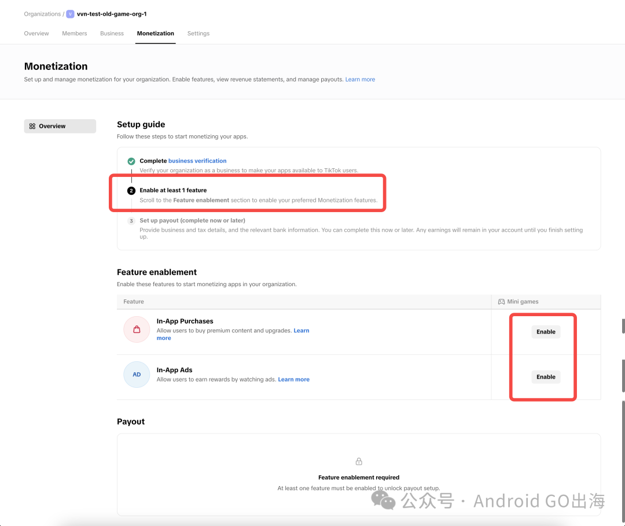Click the organization avatar icon in breadcrumb
Screen dimensions: 625x526
coord(70,14)
